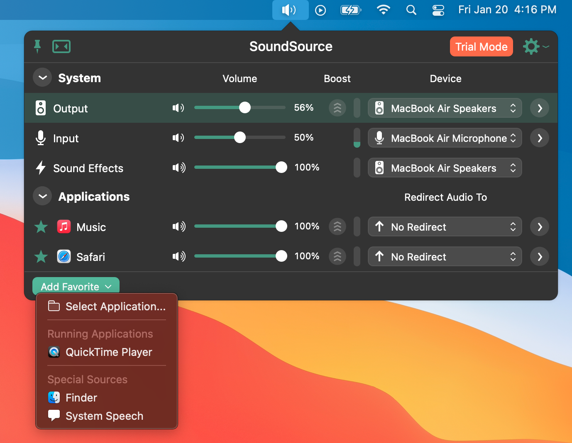Mute the Output volume speaker icon
This screenshot has height=443, width=572.
click(178, 108)
